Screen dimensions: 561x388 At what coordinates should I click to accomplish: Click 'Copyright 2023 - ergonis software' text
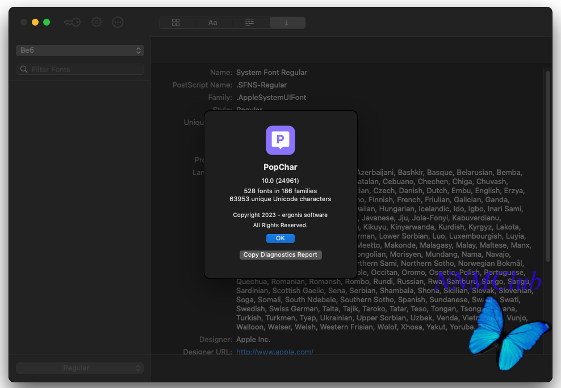coord(280,215)
